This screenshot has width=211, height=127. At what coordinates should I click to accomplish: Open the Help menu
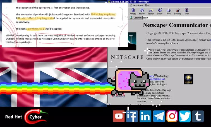(x=147, y=5)
